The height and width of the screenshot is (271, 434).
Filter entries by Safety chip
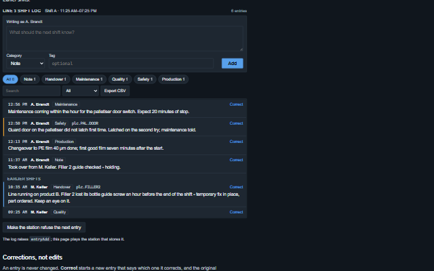[145, 79]
